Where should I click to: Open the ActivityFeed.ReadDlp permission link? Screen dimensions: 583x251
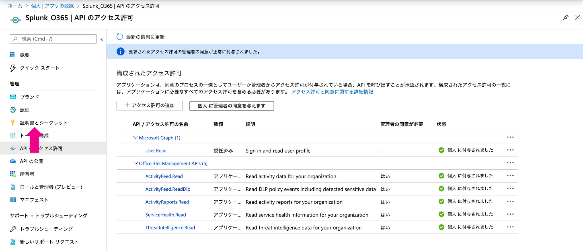pos(168,189)
